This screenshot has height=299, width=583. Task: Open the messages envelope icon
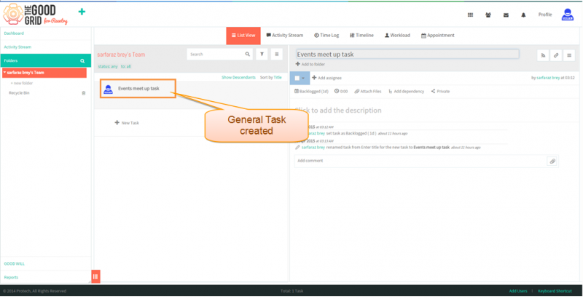point(506,15)
